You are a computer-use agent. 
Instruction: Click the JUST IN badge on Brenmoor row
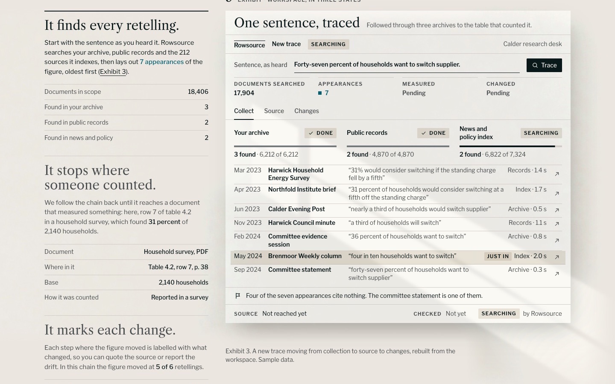click(x=498, y=256)
